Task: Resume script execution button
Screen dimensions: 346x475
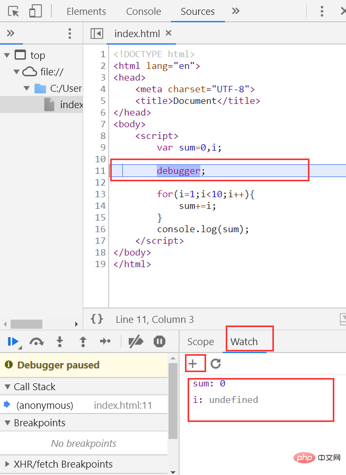Action: (14, 342)
